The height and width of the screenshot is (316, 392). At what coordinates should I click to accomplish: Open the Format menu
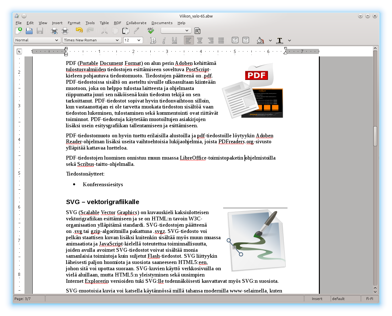click(74, 23)
